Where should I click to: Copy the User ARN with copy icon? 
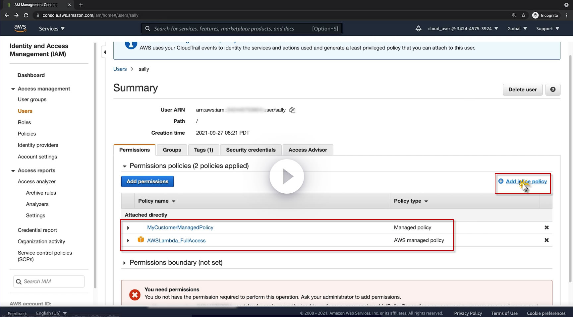[x=292, y=110]
